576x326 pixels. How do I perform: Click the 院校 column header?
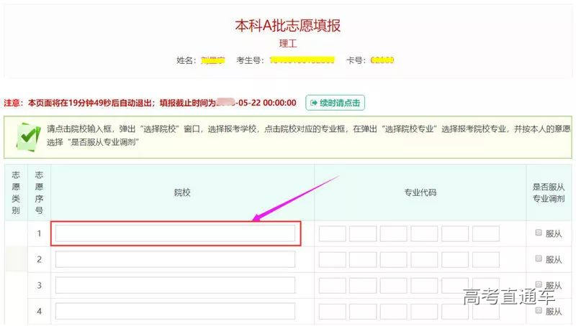pyautogui.click(x=182, y=192)
